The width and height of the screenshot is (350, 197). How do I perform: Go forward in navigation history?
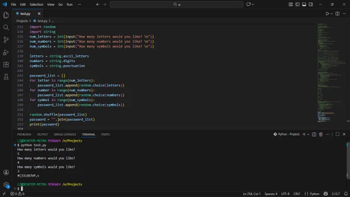104,5
